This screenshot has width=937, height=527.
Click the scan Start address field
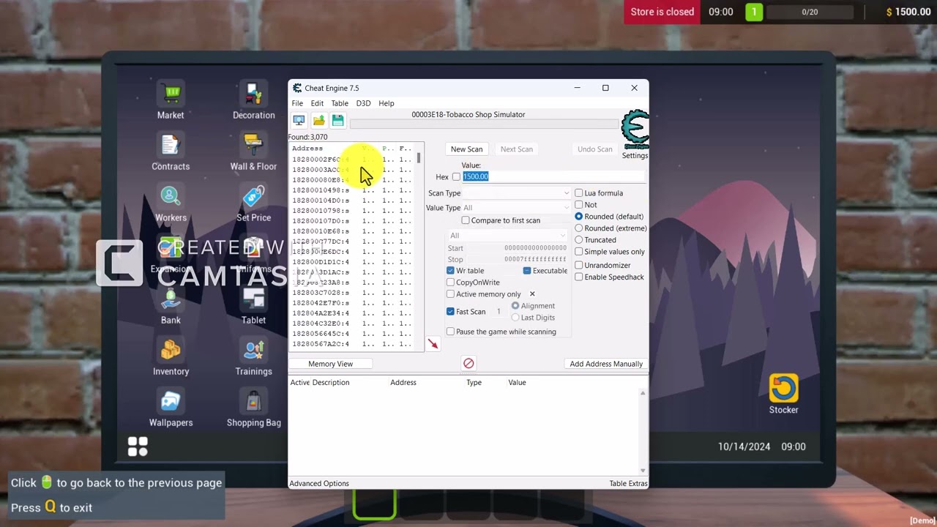coord(535,248)
